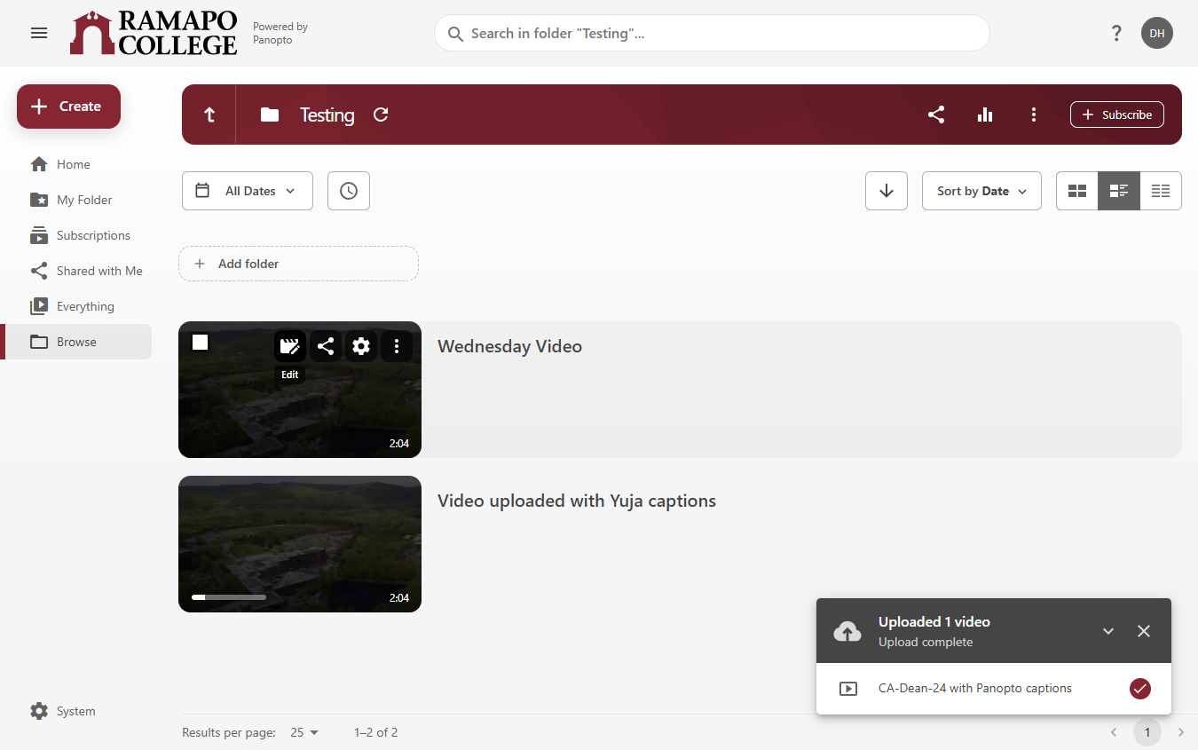Viewport: 1198px width, 750px height.
Task: Go to Home in sidebar
Action: click(75, 164)
